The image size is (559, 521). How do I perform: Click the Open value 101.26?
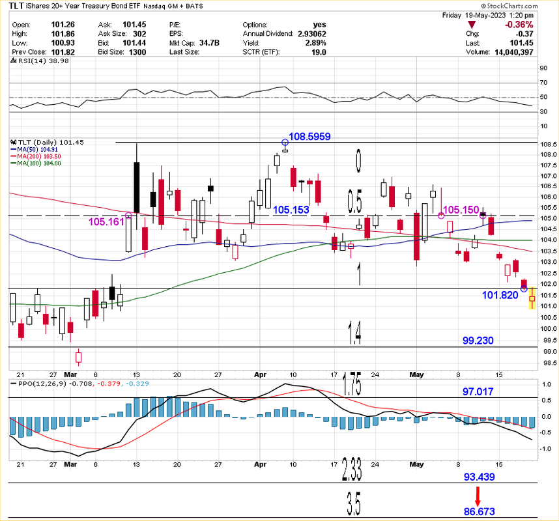(x=63, y=25)
